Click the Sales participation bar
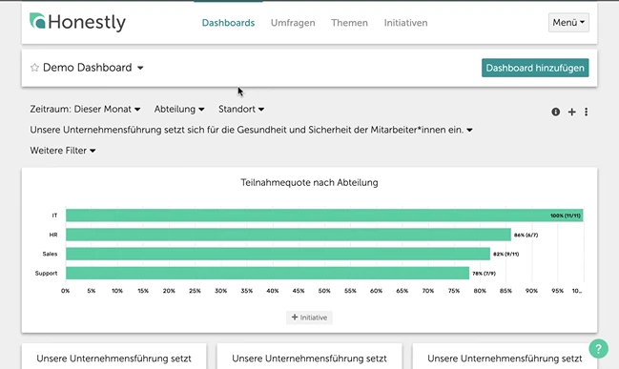 tap(278, 254)
